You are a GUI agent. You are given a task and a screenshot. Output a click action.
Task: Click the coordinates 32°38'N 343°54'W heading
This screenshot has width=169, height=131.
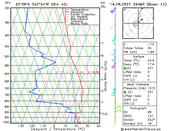32,4
